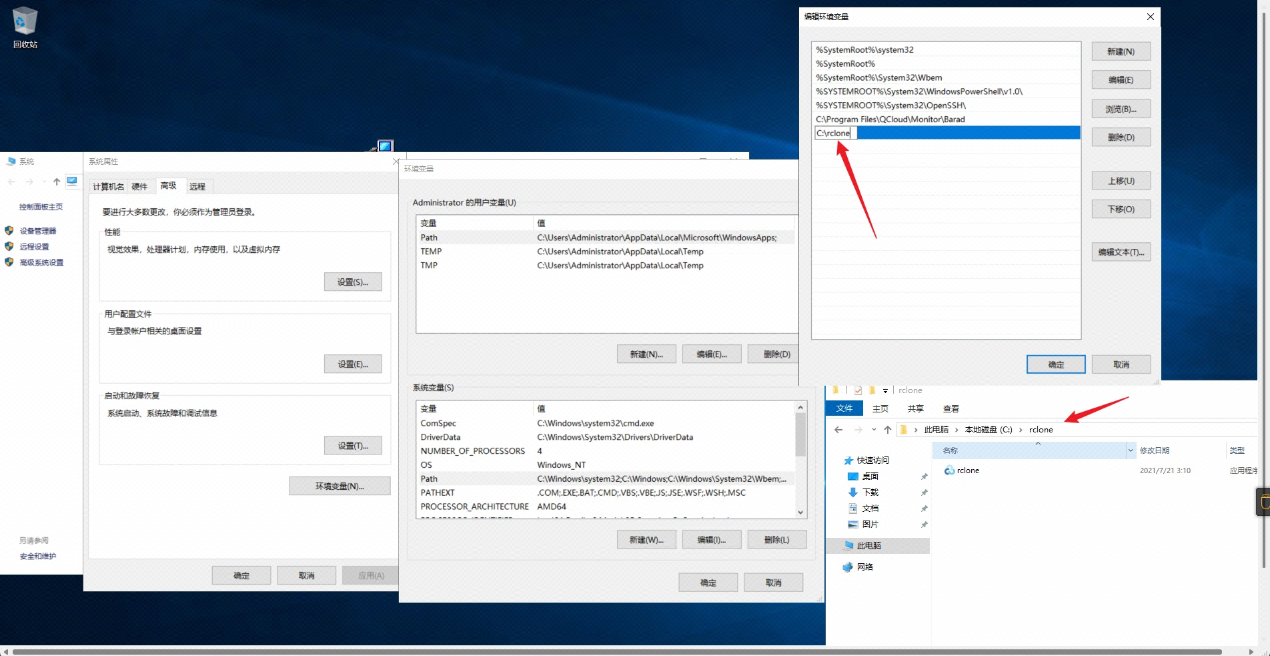1270x656 pixels.
Task: Open Name column filter dropdown arrow
Action: (1131, 450)
